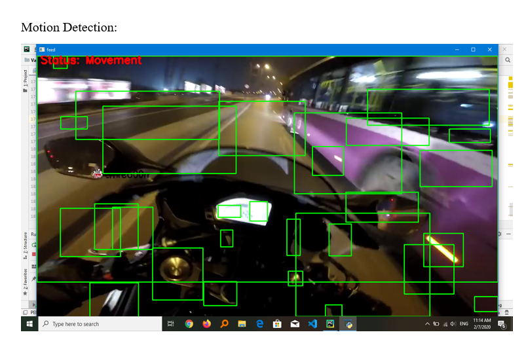This screenshot has height=345, width=524.
Task: Click PyCharm's Search Everywhere magnifier icon
Action: 508,60
